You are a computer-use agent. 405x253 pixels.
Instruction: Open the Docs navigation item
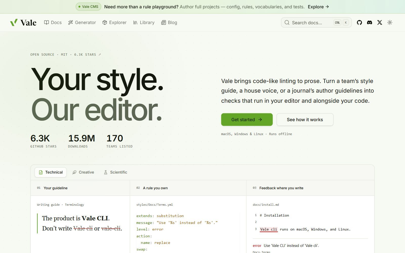pos(53,23)
